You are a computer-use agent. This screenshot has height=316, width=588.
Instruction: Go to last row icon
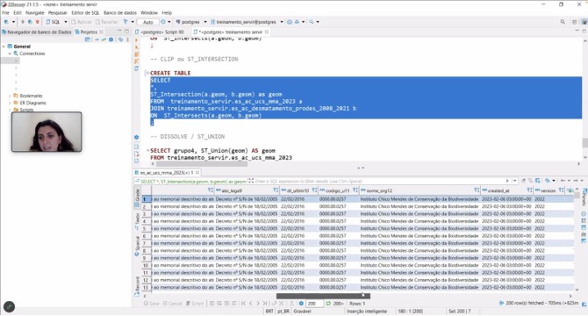pos(265,303)
